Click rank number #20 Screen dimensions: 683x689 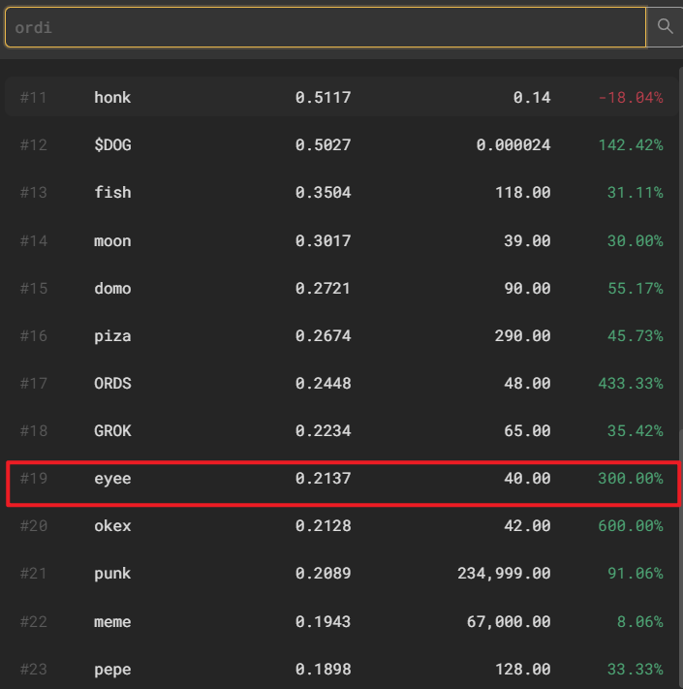33,525
